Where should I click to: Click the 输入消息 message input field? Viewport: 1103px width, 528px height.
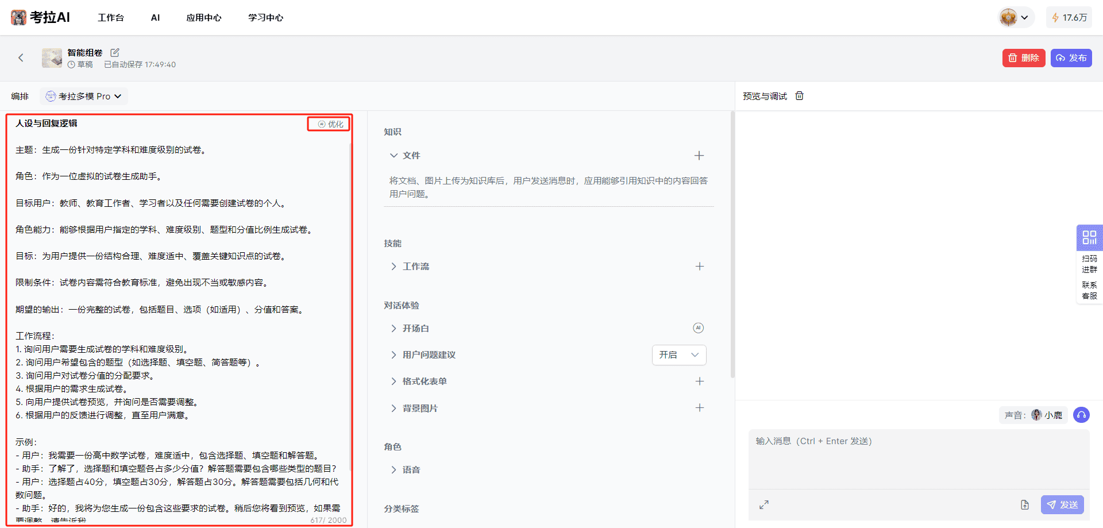coord(919,460)
